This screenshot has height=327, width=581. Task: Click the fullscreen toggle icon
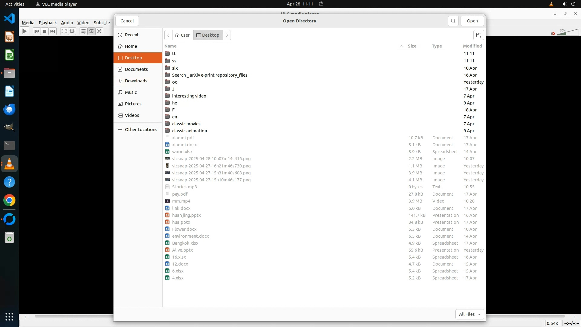pyautogui.click(x=64, y=31)
